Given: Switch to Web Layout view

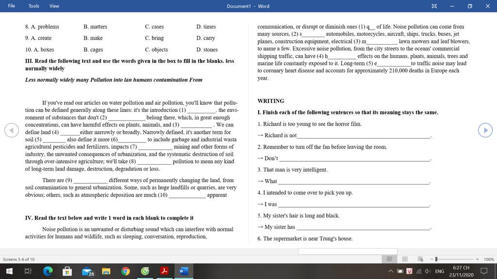Looking at the screenshot, I should (421, 259).
